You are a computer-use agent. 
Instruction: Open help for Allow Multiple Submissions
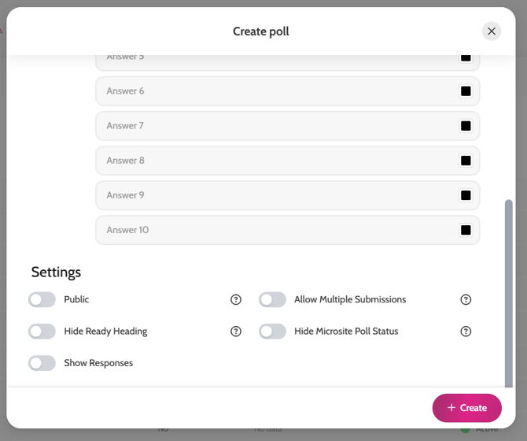(x=466, y=300)
